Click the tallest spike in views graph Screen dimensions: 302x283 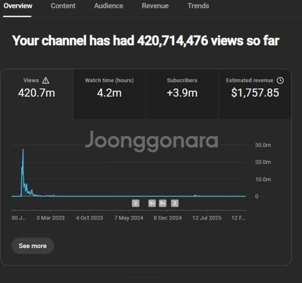coord(23,151)
